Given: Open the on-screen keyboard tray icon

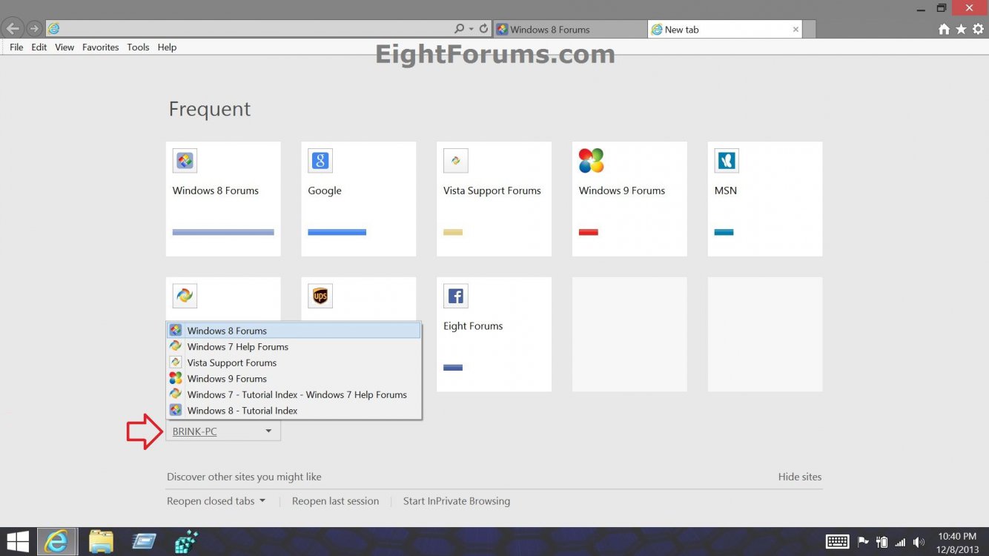Looking at the screenshot, I should [x=837, y=542].
